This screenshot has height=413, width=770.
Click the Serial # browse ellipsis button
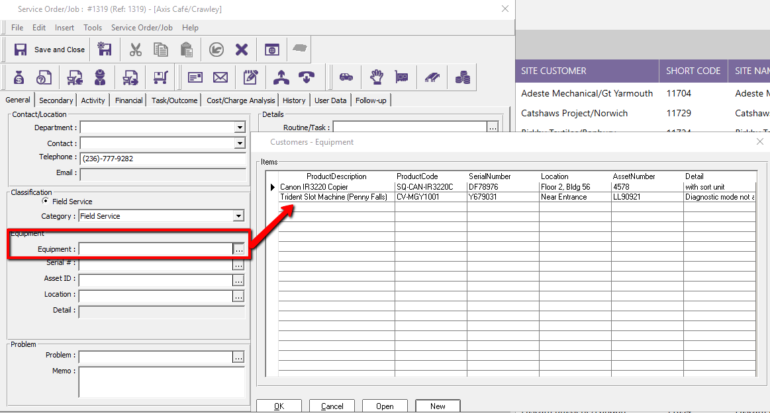click(238, 265)
